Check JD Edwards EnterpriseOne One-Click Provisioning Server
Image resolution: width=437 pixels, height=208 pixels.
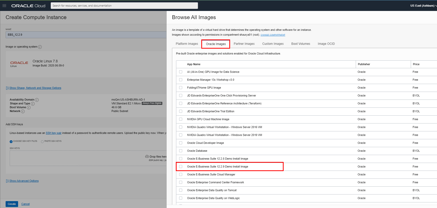[x=181, y=95]
